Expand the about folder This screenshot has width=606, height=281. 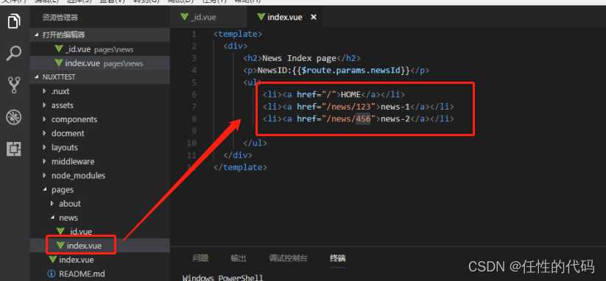click(x=99, y=204)
